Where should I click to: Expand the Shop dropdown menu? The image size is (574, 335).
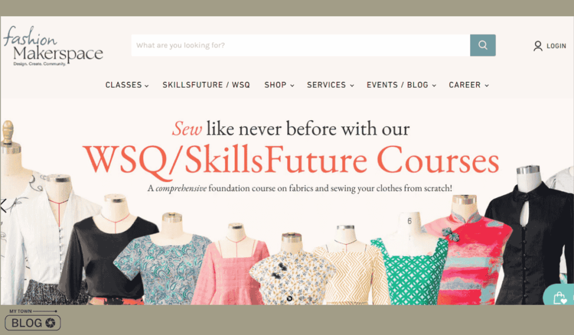279,85
